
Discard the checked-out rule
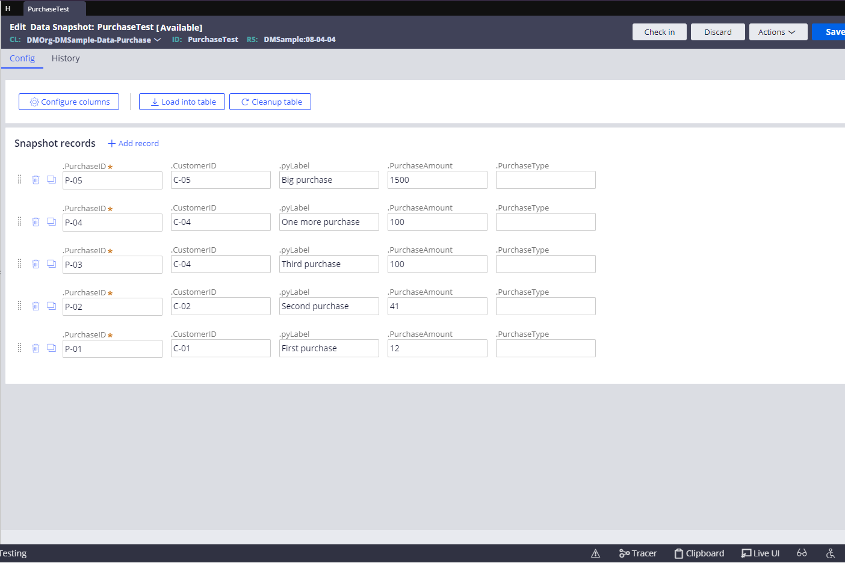[718, 32]
